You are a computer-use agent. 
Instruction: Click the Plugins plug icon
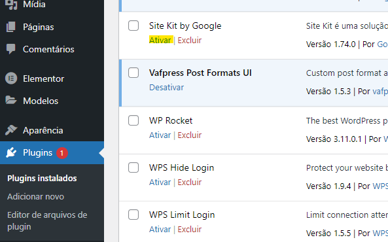(11, 152)
